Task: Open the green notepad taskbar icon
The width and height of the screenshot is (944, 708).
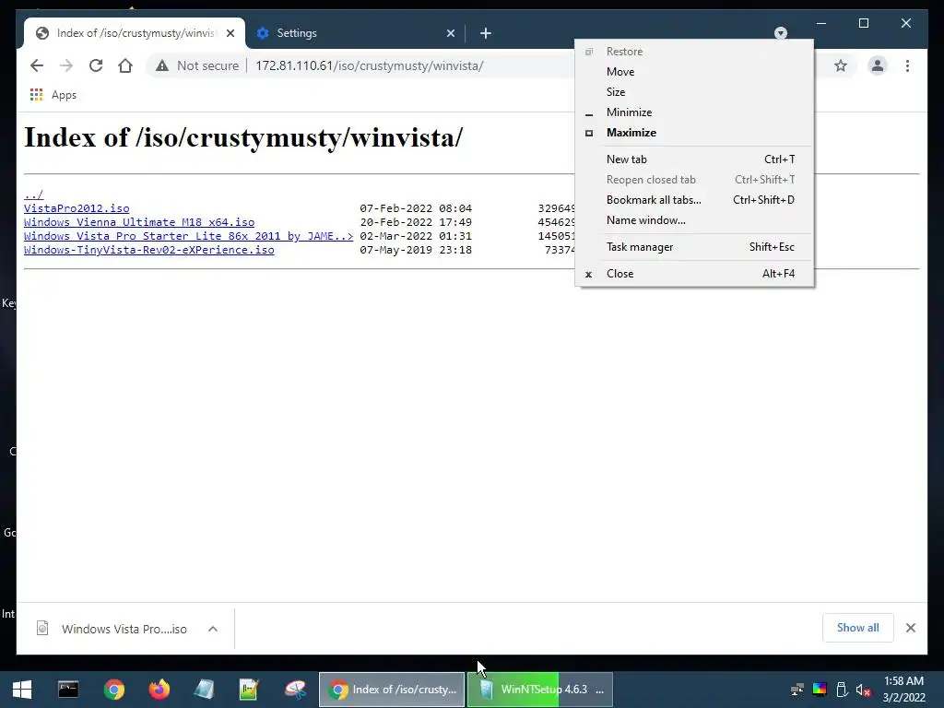Action: [249, 690]
